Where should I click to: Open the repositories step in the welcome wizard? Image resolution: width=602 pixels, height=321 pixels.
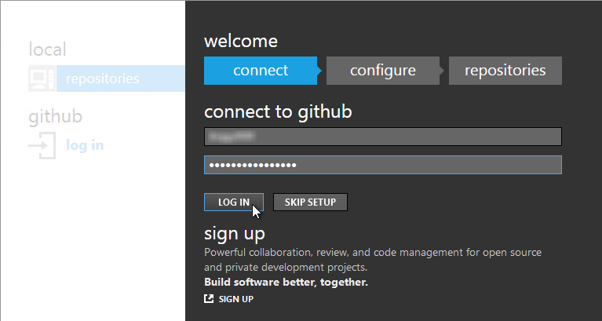(505, 71)
